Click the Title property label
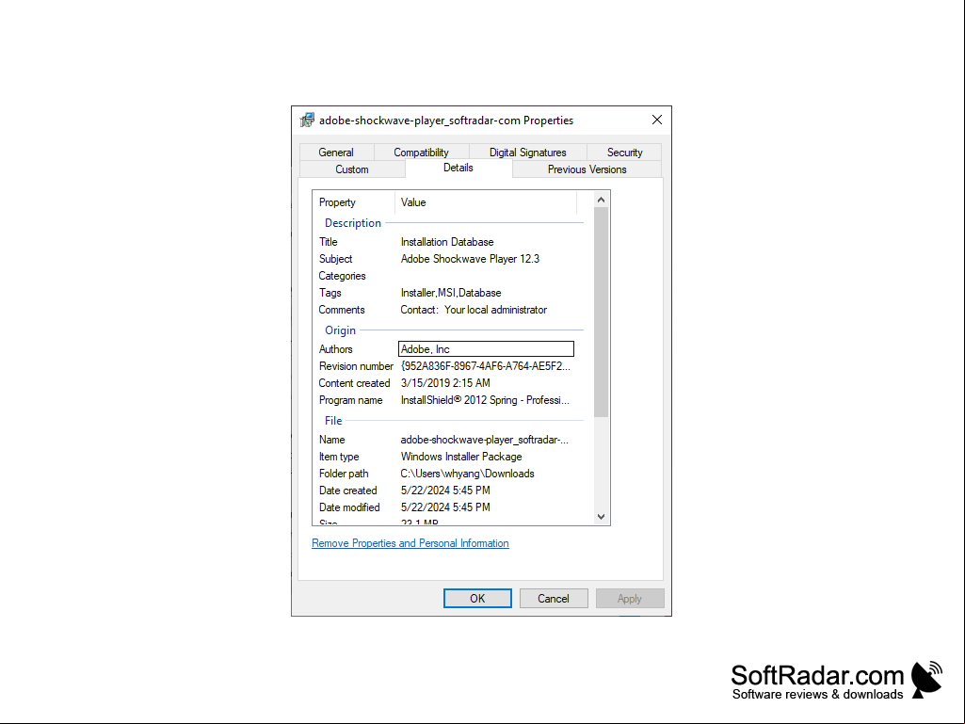This screenshot has height=724, width=965. (x=328, y=242)
